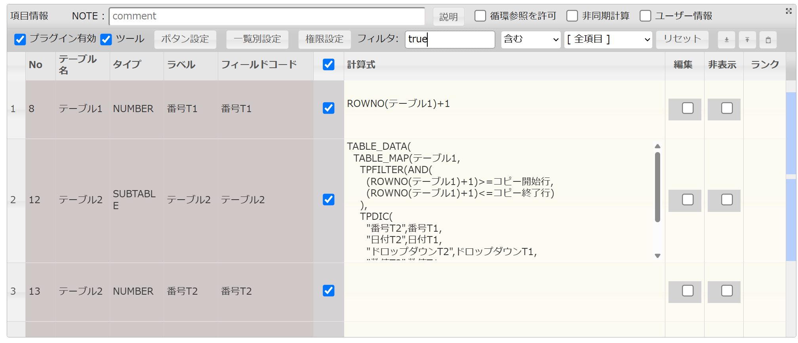
Task: Open the [ 全項目 ] filter target dropdown
Action: click(608, 39)
